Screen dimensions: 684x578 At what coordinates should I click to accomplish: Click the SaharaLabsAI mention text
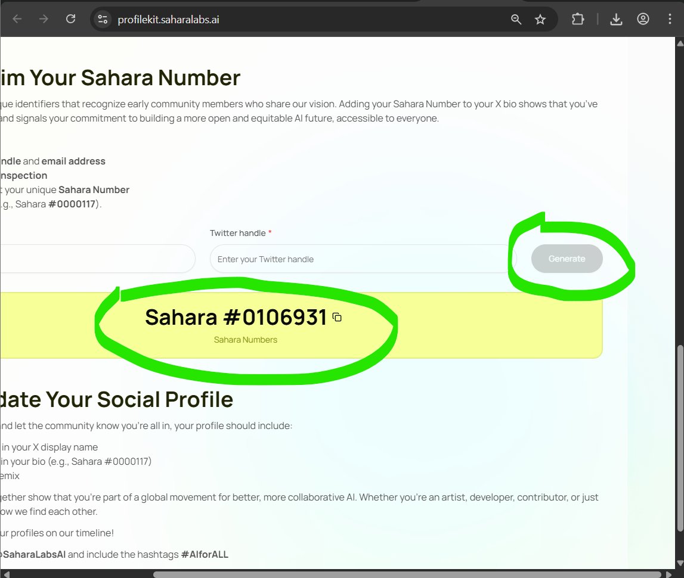pyautogui.click(x=34, y=554)
